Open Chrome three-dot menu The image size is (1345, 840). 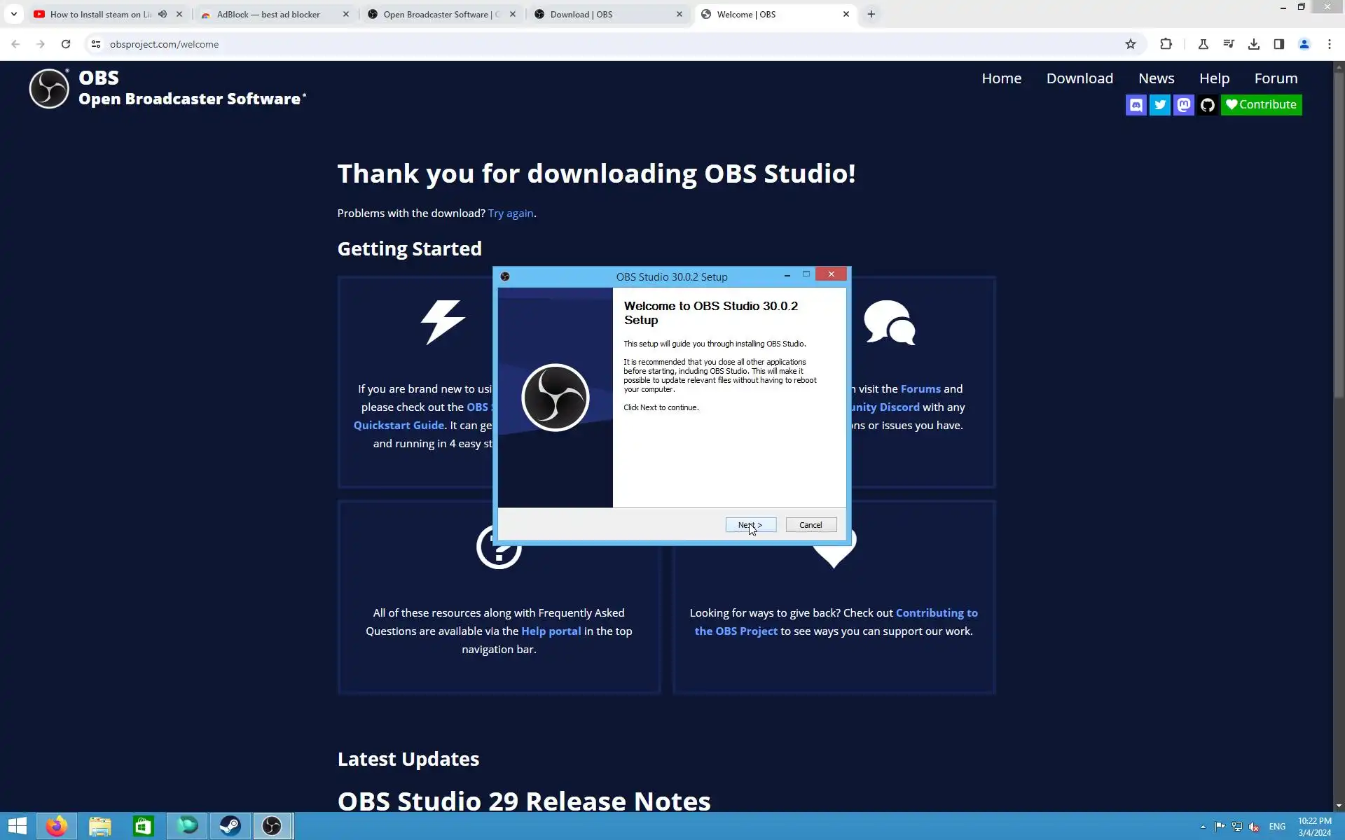[x=1329, y=44]
